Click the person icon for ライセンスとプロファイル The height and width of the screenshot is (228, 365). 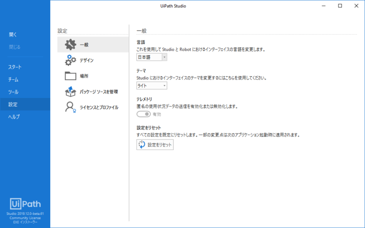click(71, 107)
